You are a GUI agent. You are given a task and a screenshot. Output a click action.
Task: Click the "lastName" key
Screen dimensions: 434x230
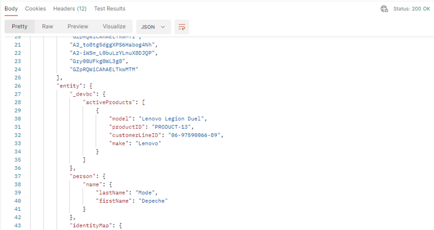click(x=112, y=193)
